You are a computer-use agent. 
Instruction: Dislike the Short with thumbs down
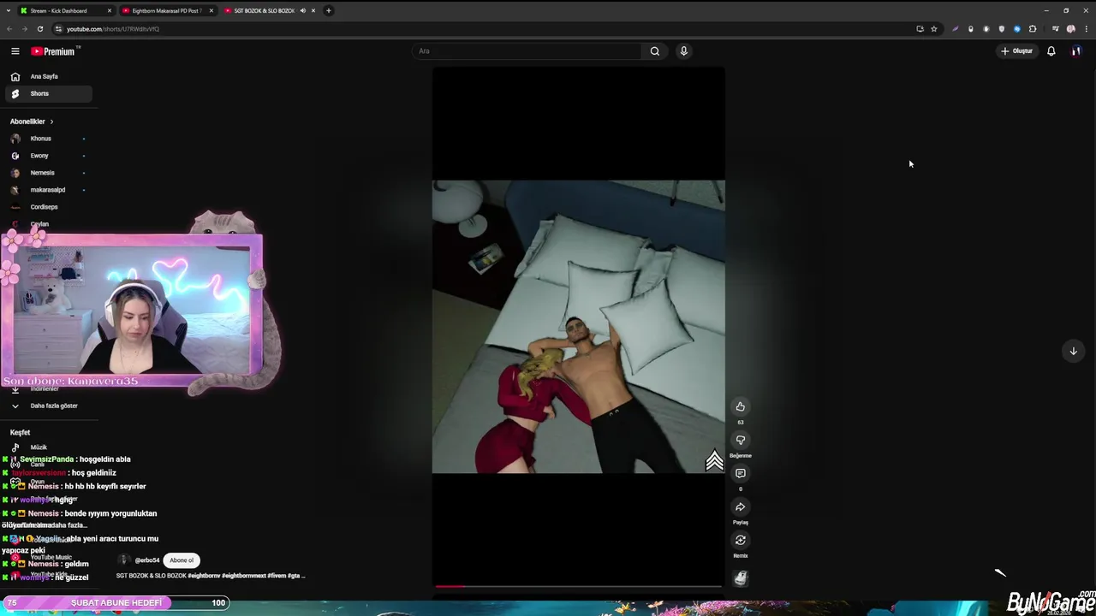point(741,440)
